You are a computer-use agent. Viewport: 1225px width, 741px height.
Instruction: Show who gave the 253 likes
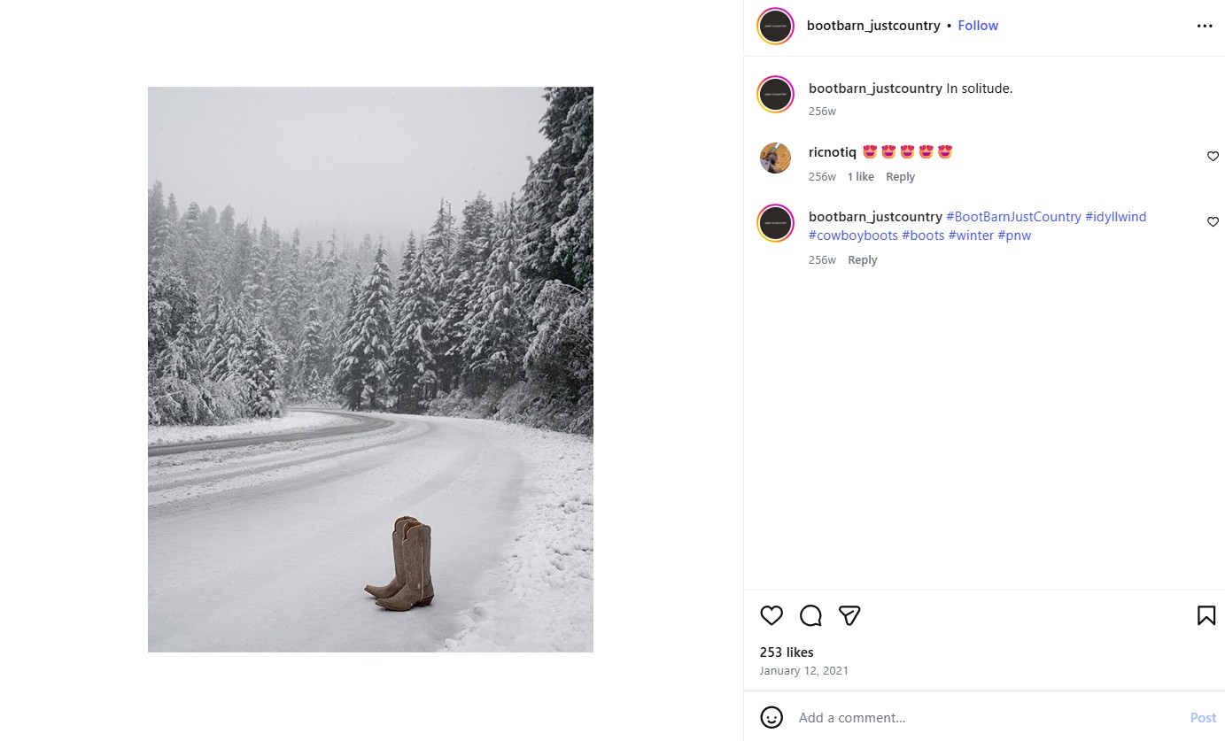[x=787, y=652]
